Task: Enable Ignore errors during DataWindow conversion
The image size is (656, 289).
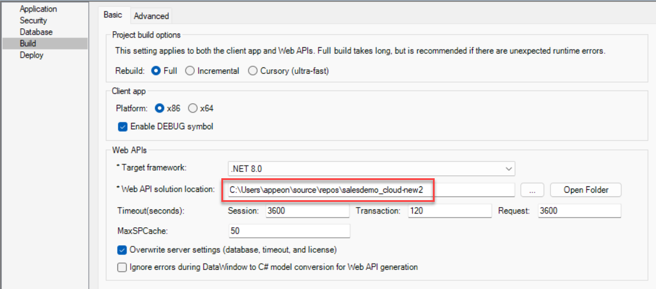Action: 123,267
